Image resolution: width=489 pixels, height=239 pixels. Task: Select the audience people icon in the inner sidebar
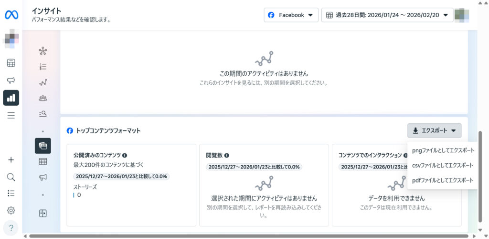(43, 98)
